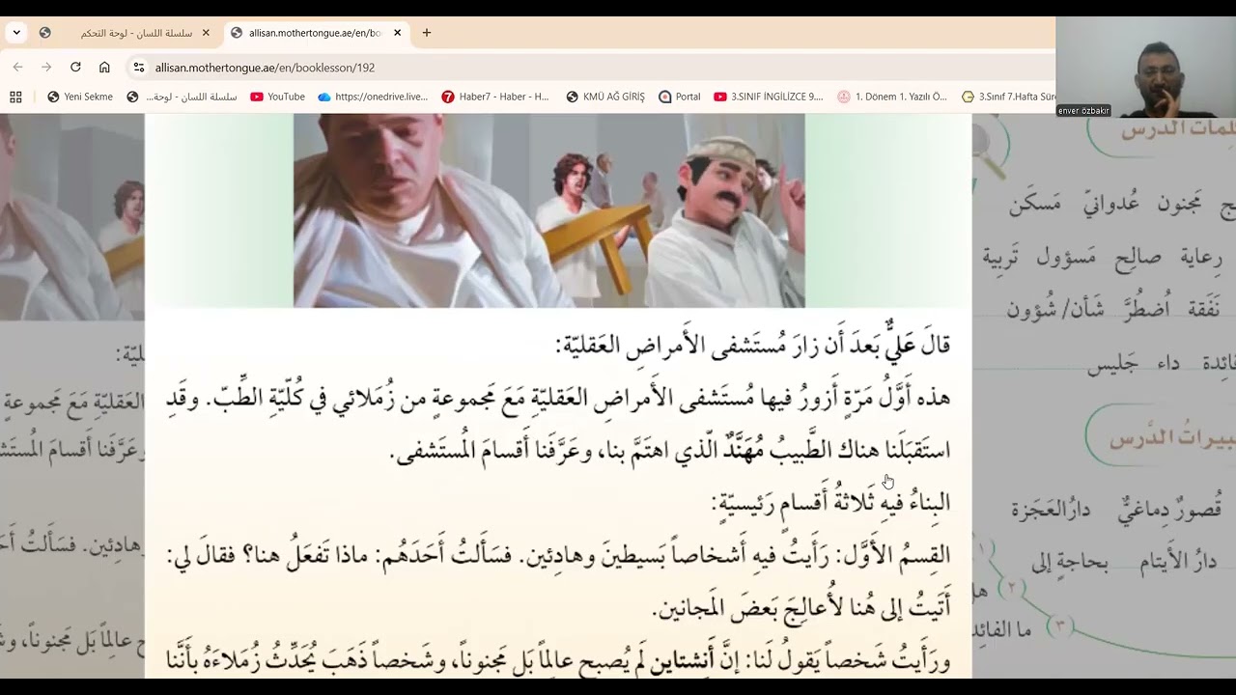Open the KMÜ AĞ GİRİŞ bookmark
1236x695 pixels.
coord(605,97)
